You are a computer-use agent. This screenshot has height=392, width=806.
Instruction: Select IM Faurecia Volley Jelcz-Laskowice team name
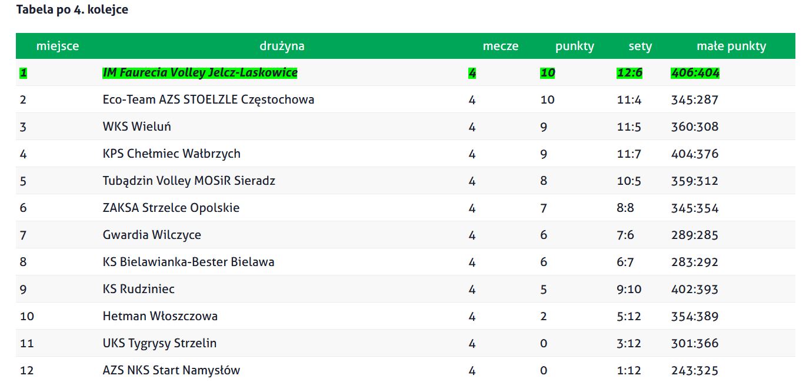[200, 72]
